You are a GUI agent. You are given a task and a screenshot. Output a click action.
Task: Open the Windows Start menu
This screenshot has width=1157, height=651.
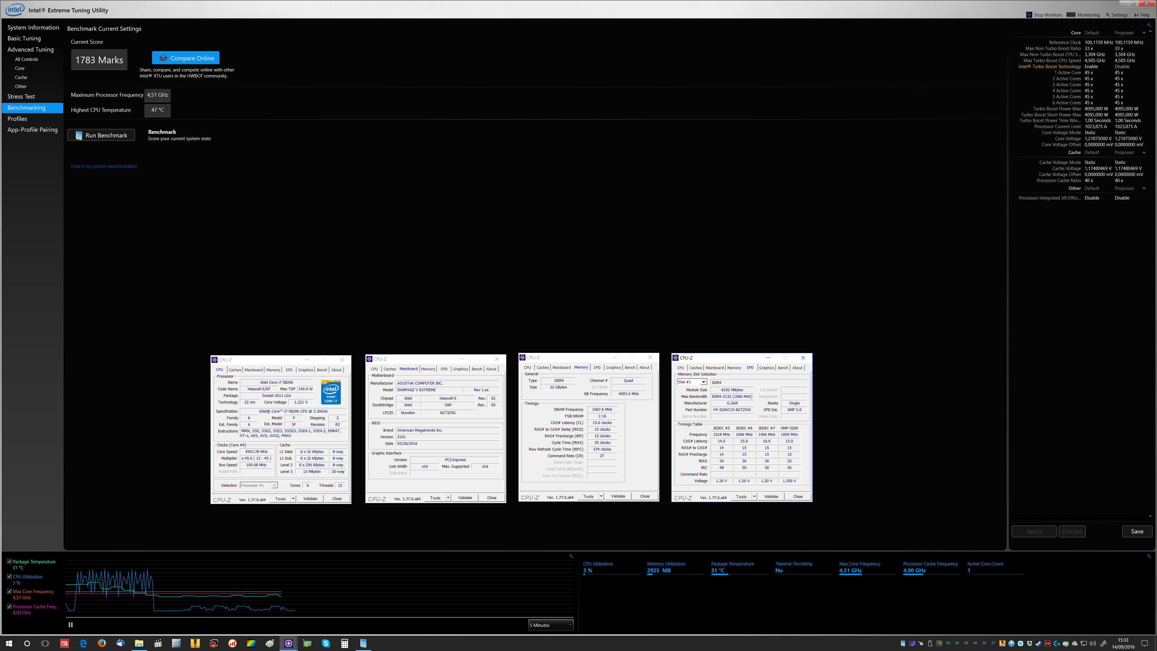coord(9,643)
